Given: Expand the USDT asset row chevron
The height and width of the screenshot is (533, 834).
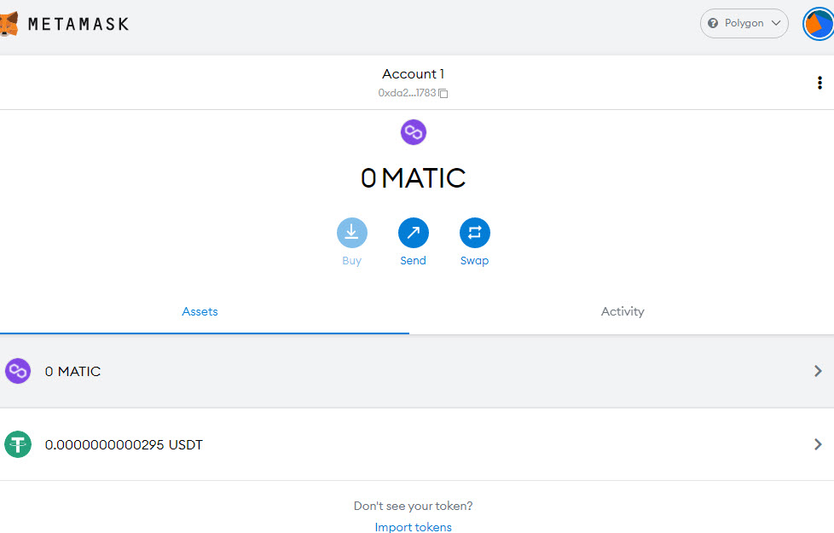Looking at the screenshot, I should 817,444.
